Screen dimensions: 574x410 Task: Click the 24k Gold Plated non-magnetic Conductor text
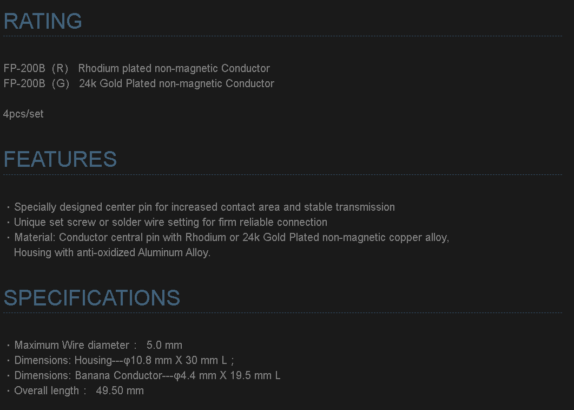pyautogui.click(x=176, y=83)
